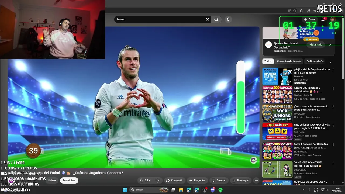Show more filter chips with right arrow
Viewport: 345px width, 194px height.
tap(330, 62)
